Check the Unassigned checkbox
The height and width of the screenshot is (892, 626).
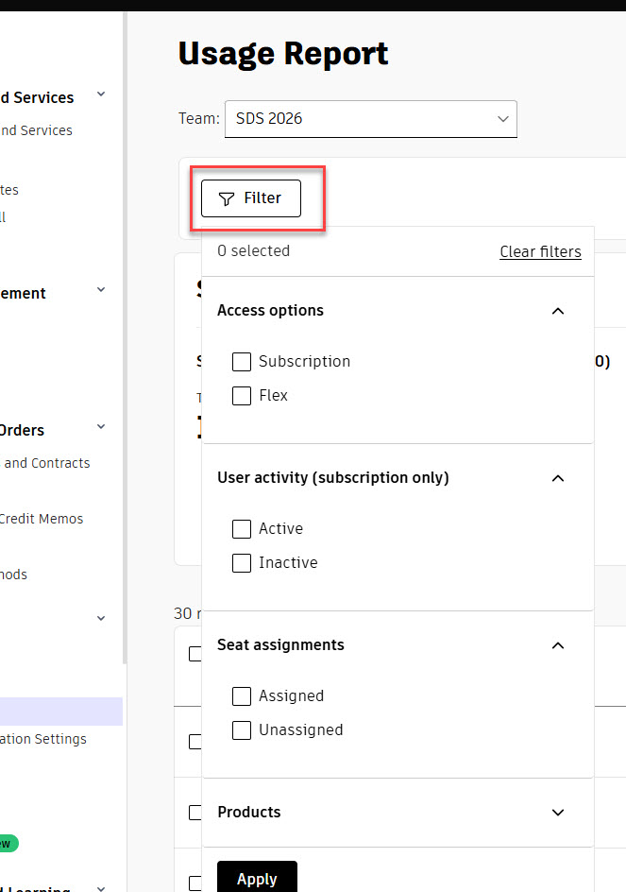point(242,729)
